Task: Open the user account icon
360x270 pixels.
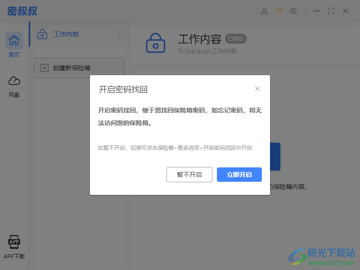Action: pyautogui.click(x=265, y=11)
